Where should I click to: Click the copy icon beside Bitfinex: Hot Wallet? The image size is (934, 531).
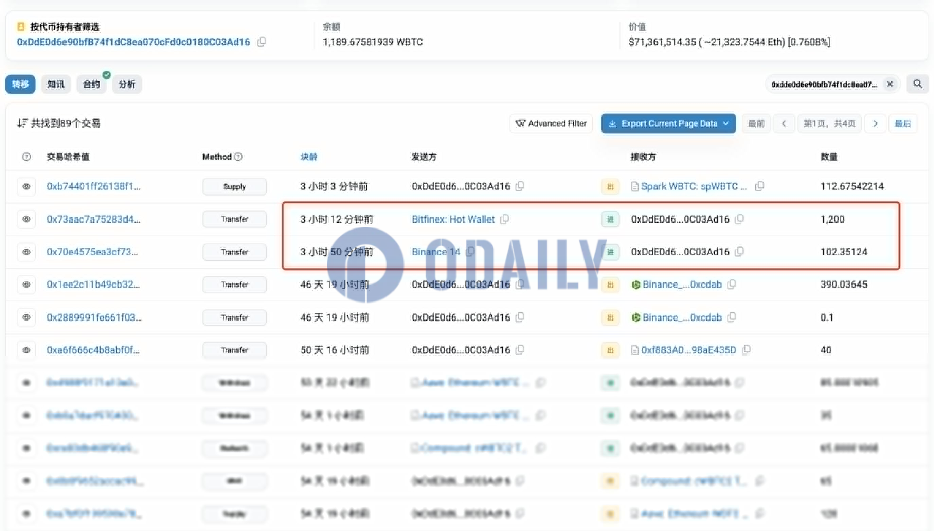point(505,219)
